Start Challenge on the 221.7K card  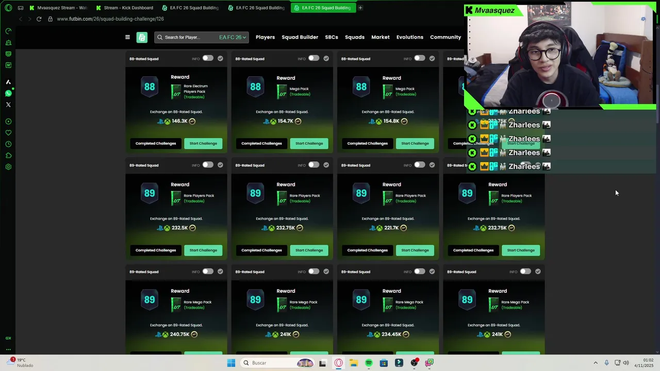[x=415, y=250]
